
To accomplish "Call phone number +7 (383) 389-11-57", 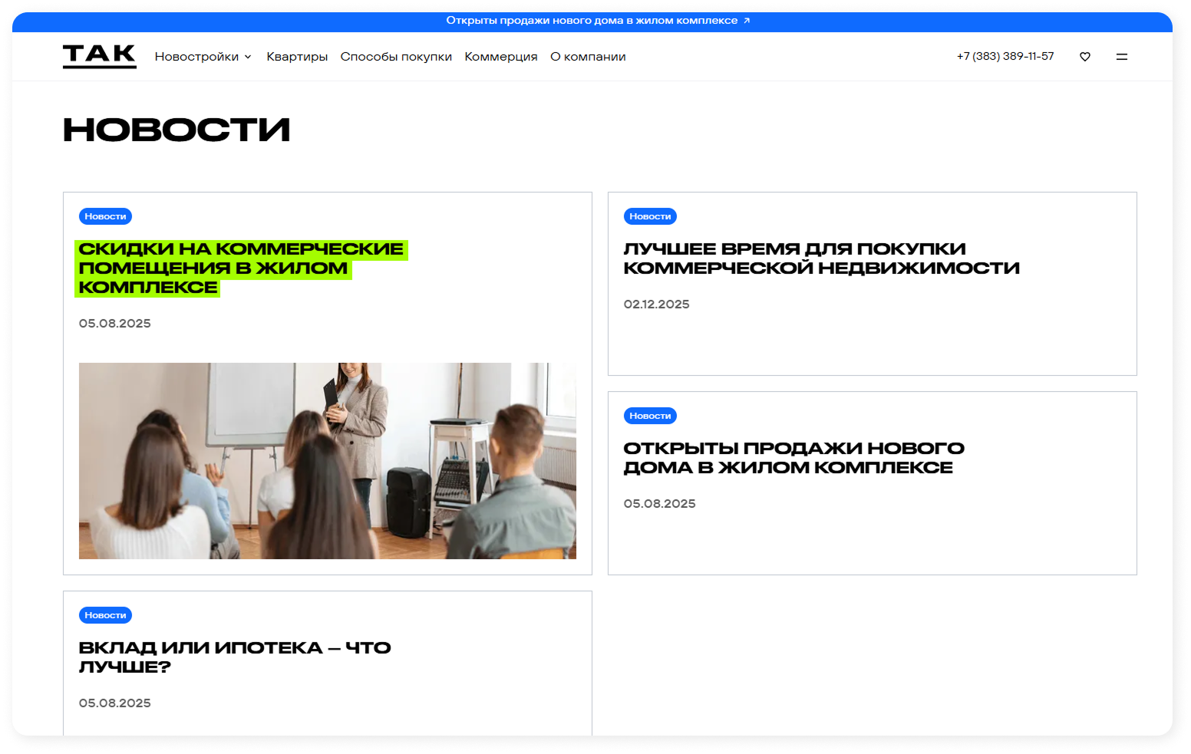I will 1005,57.
